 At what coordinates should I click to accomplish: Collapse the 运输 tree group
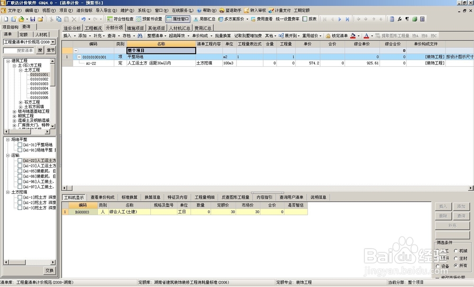[x=8, y=155]
